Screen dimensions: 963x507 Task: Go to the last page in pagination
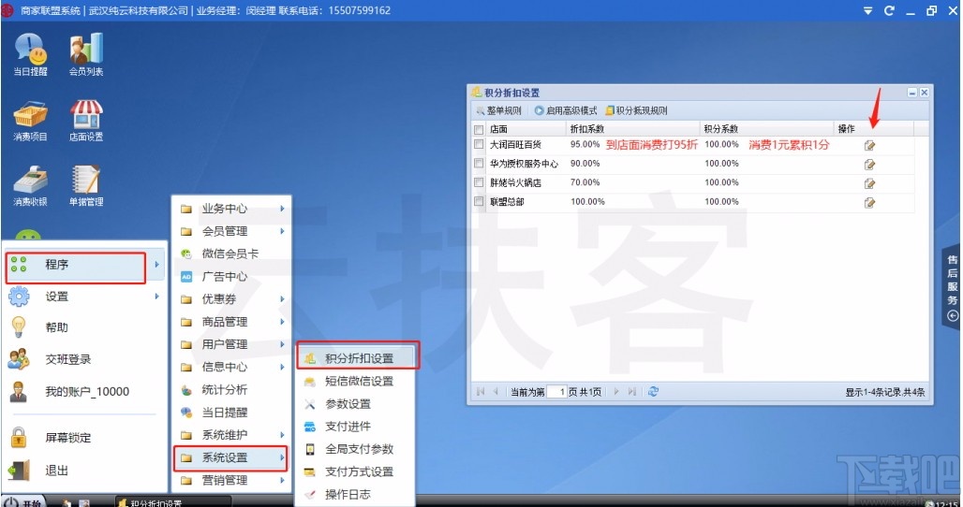pyautogui.click(x=632, y=392)
